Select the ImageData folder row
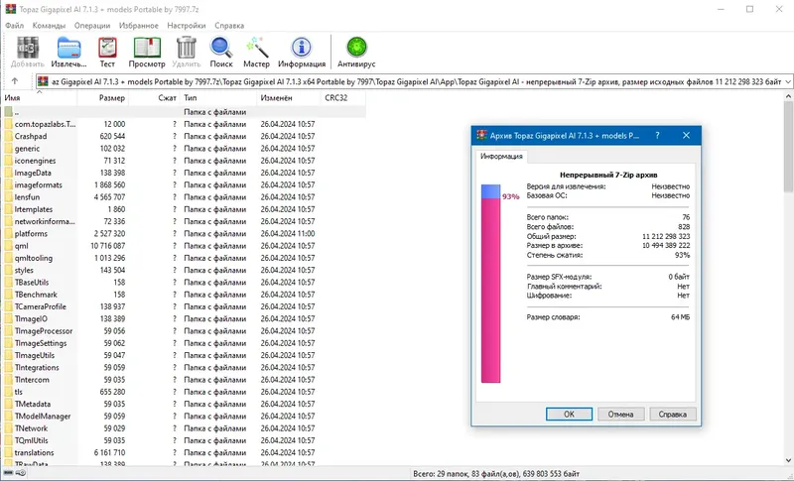 click(x=183, y=173)
